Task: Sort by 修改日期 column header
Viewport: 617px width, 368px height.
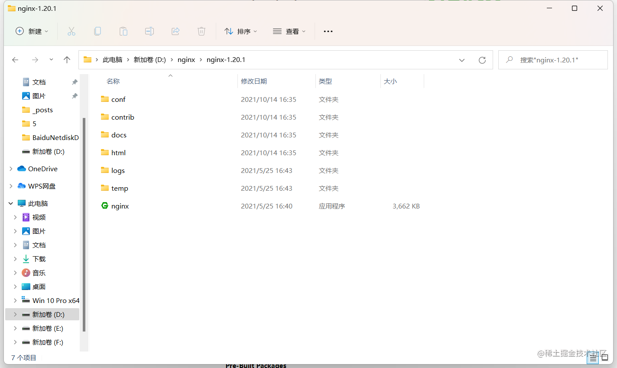Action: coord(254,81)
